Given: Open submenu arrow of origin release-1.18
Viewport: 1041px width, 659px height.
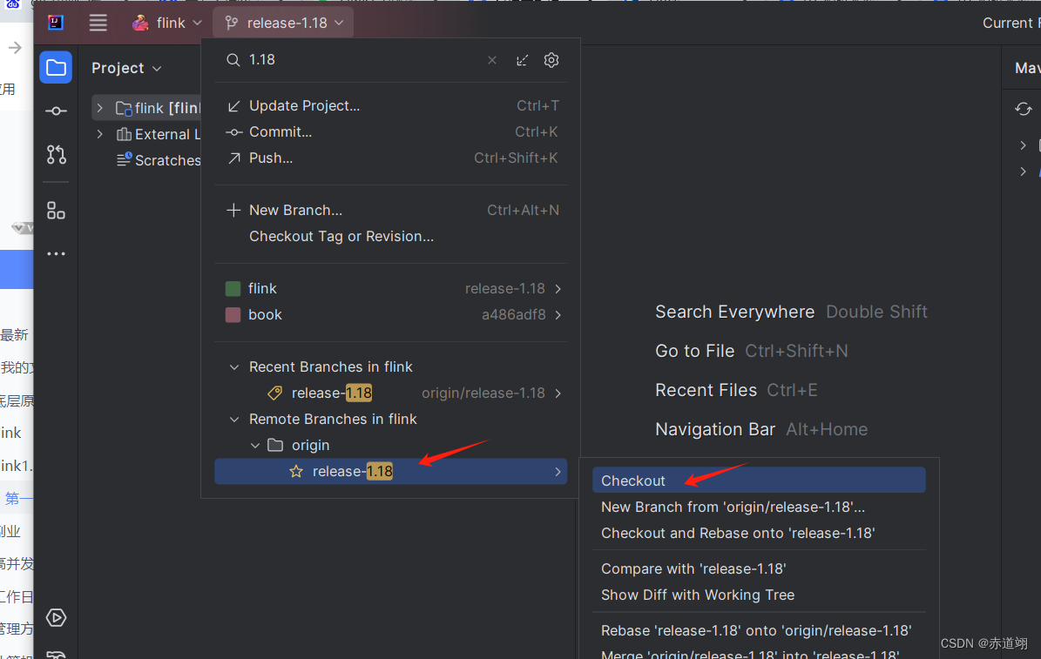Looking at the screenshot, I should [558, 471].
